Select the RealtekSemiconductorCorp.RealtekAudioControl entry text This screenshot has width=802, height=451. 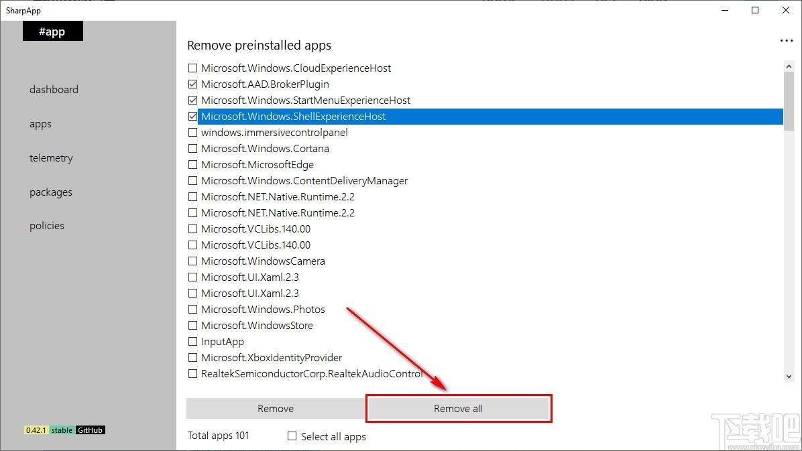pos(312,374)
